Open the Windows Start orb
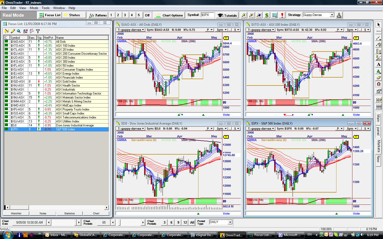This screenshot has height=239, width=383. pyautogui.click(x=7, y=235)
